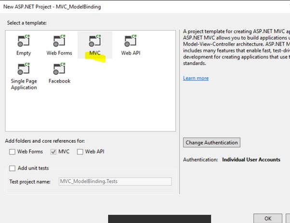Screen dimensions: 290x223
Task: Choose the Single Page Application template icon
Action: (24, 69)
